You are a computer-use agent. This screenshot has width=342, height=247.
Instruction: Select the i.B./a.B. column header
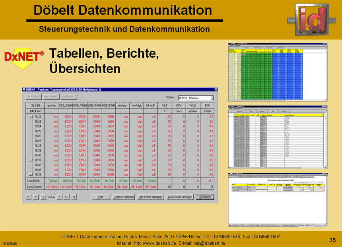click(x=151, y=105)
